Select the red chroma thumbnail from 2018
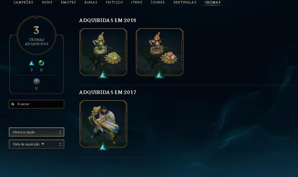Image resolution: width=298 pixels, height=177 pixels. (160, 52)
